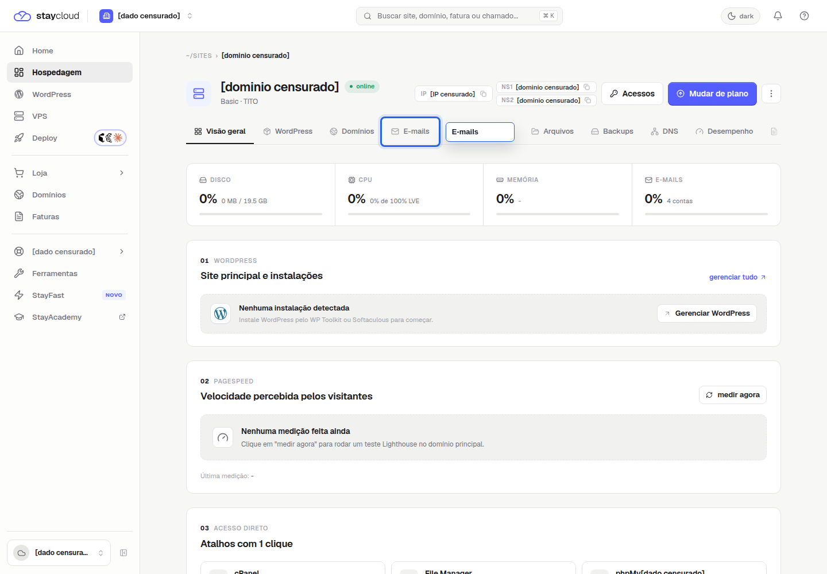
Task: Click Mudar de plano button
Action: point(712,94)
